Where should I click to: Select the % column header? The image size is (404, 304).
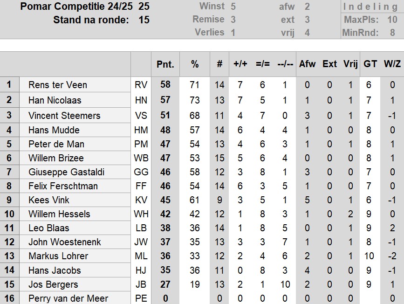coord(195,64)
